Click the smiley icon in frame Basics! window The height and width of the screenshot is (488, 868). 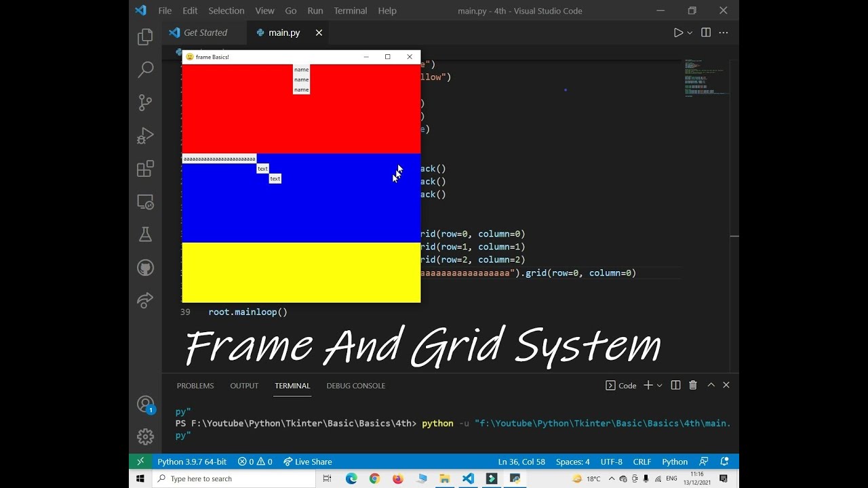190,57
